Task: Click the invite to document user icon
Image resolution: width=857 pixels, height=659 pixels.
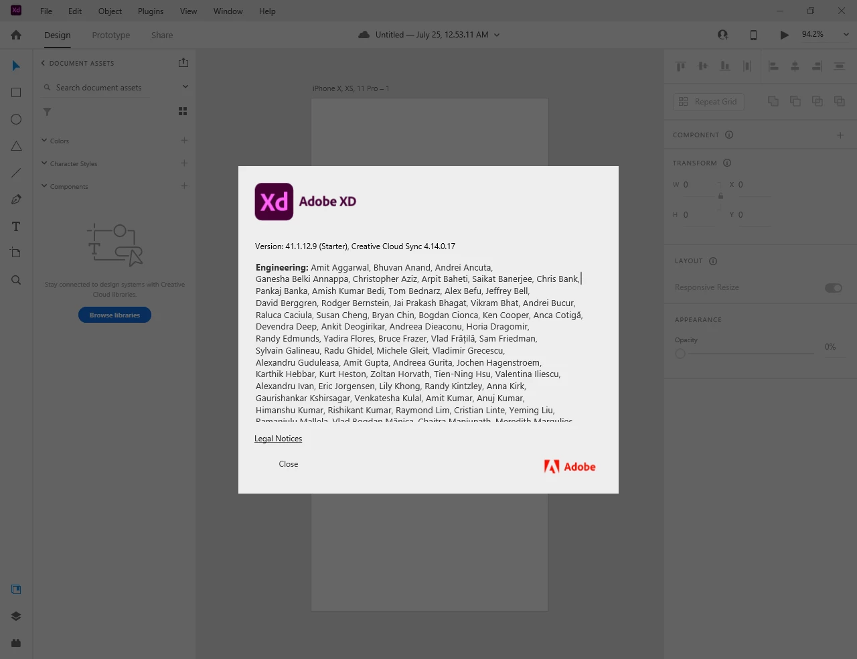Action: [x=722, y=35]
